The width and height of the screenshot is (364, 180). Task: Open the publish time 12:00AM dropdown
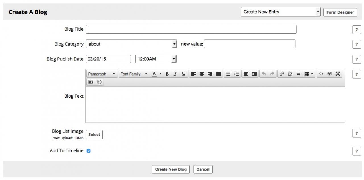pyautogui.click(x=156, y=59)
